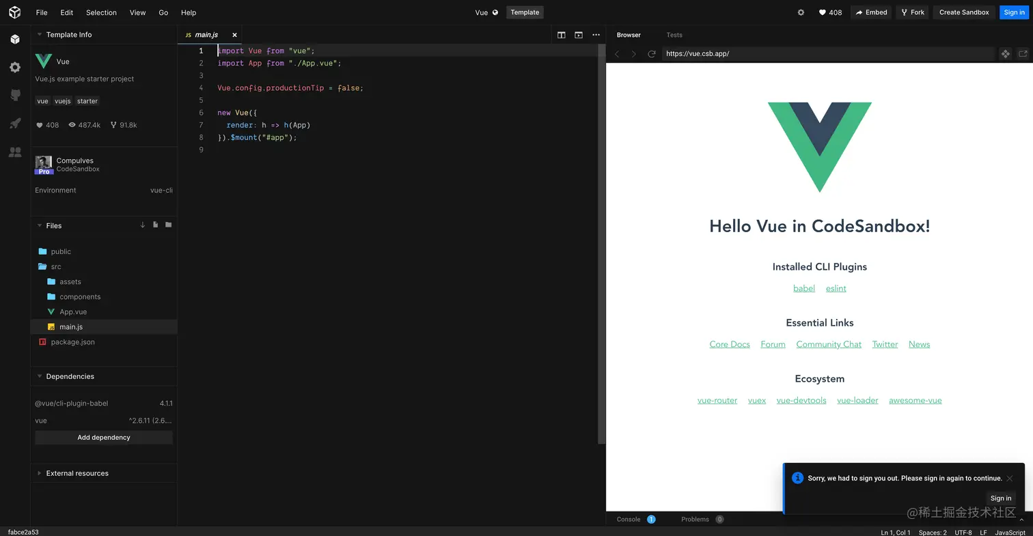1033x536 pixels.
Task: Click the editor's vertical scrollbar
Action: (x=601, y=244)
